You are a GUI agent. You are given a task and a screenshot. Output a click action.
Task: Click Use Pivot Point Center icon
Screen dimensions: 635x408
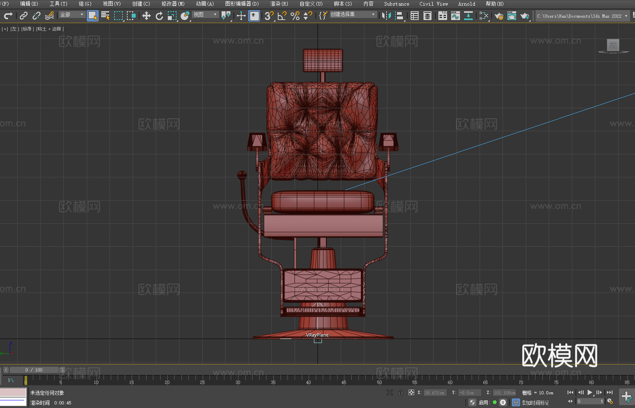tap(226, 16)
